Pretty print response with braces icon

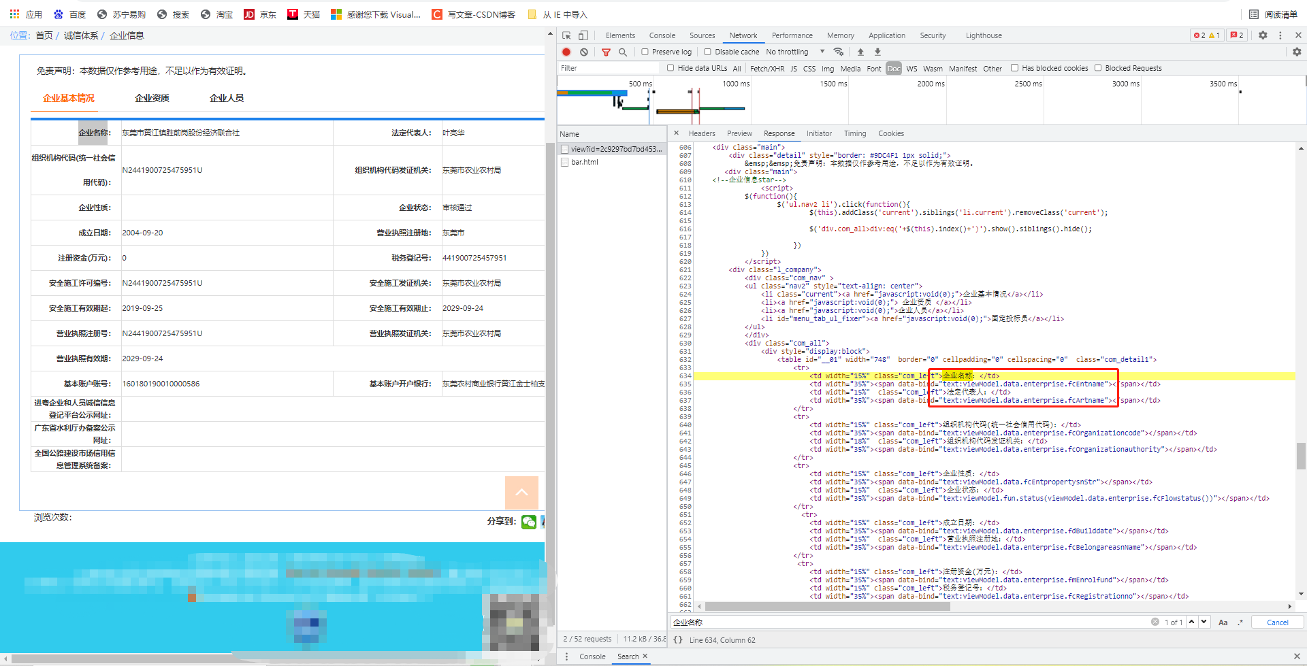tap(678, 639)
